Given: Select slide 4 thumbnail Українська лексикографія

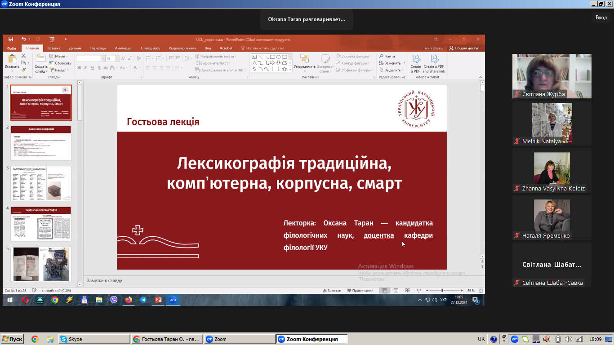Looking at the screenshot, I should 41,224.
